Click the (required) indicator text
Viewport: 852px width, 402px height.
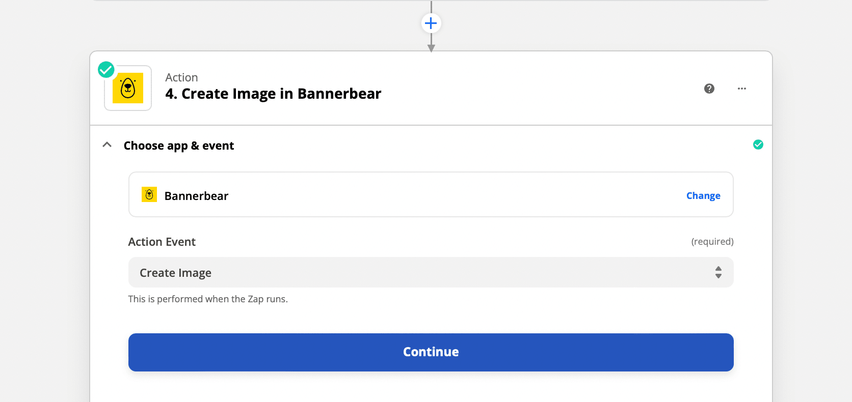coord(712,241)
